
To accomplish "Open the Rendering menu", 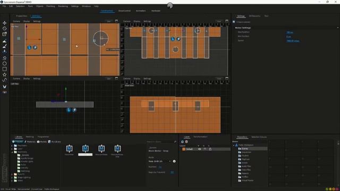I will (63, 6).
